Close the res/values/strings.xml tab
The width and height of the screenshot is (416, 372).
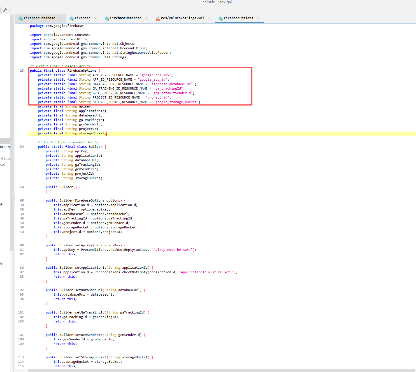(x=209, y=18)
